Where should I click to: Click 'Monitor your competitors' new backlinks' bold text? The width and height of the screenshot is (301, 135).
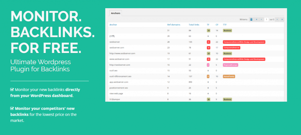click(42, 112)
